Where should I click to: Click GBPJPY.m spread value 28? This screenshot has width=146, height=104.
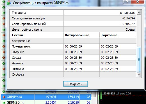click(x=88, y=97)
